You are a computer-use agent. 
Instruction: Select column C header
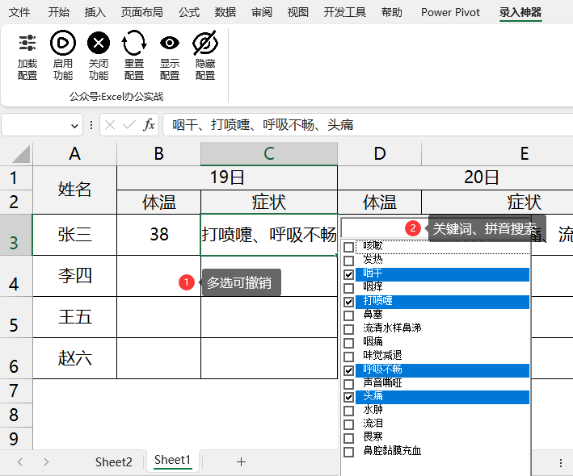click(269, 154)
